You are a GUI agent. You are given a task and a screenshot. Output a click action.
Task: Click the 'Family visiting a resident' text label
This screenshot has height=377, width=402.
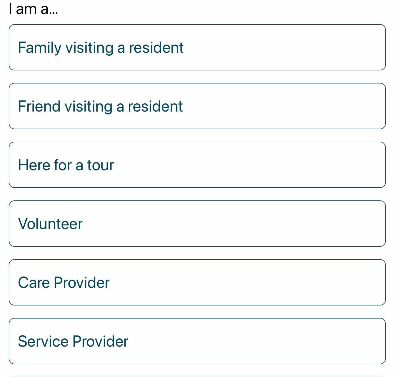click(x=101, y=48)
